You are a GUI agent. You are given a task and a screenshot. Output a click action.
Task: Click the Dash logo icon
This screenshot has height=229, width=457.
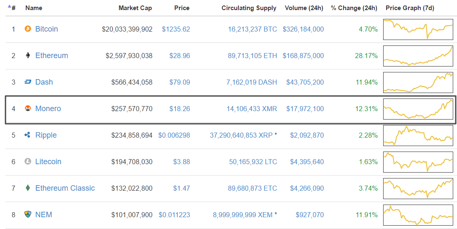point(28,82)
